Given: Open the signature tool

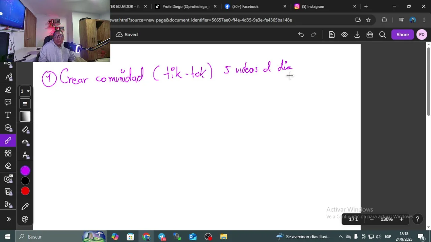Looking at the screenshot, I should point(8,204).
